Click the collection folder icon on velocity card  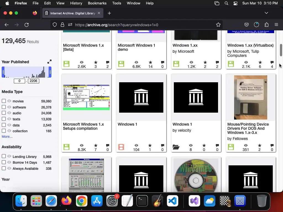click(176, 147)
